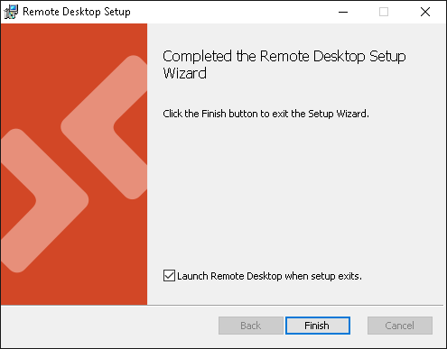Click the 'Launch Remote Desktop when setup exits' label
This screenshot has height=349, width=447.
[269, 276]
